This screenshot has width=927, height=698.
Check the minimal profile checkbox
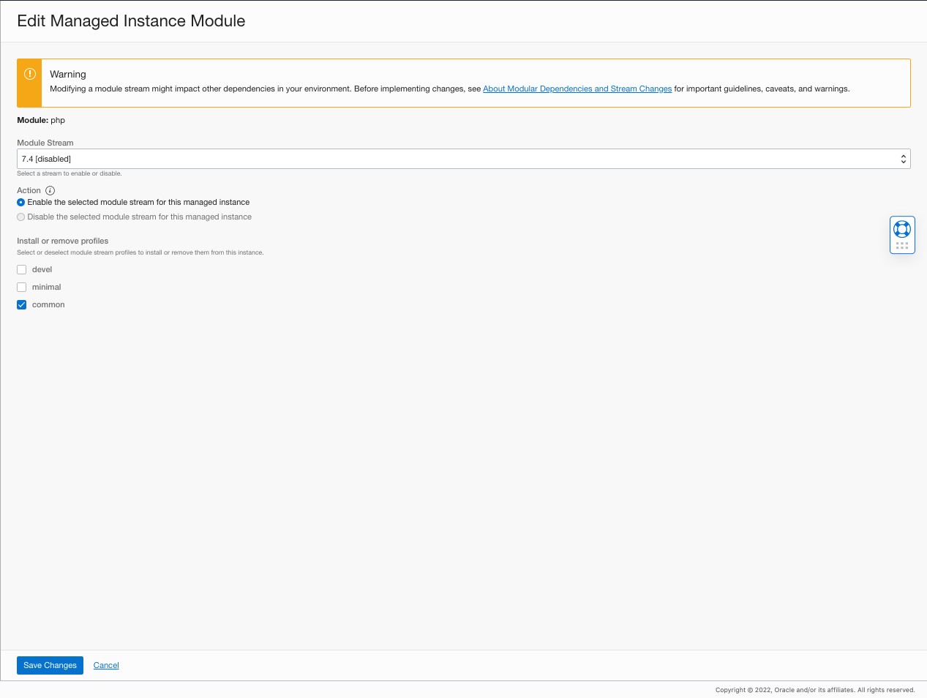click(22, 288)
